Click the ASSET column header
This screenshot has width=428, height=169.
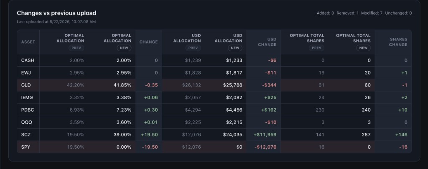coord(28,42)
